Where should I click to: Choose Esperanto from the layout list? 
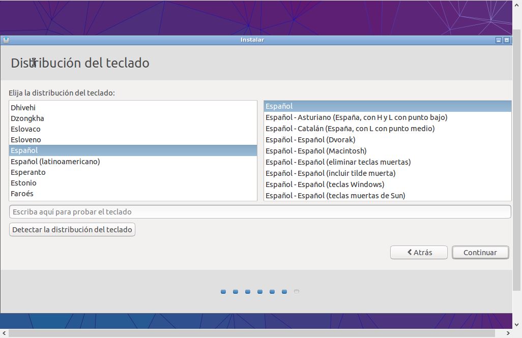click(27, 172)
